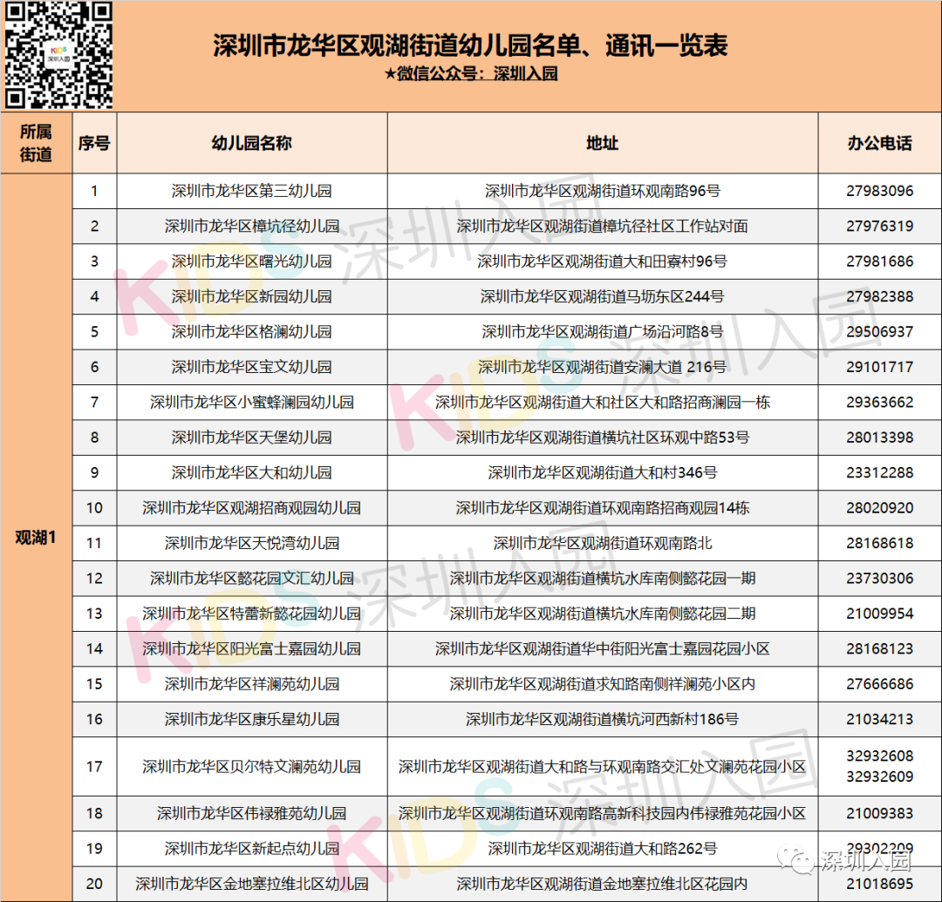
Task: Click the phone number 29101717
Action: [879, 367]
